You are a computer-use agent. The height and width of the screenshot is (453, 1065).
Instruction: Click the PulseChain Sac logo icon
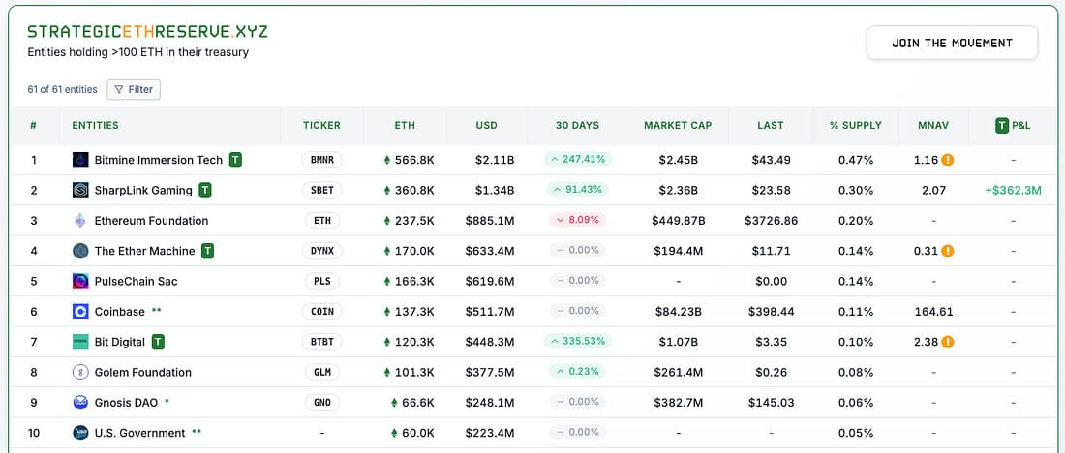[x=80, y=281]
